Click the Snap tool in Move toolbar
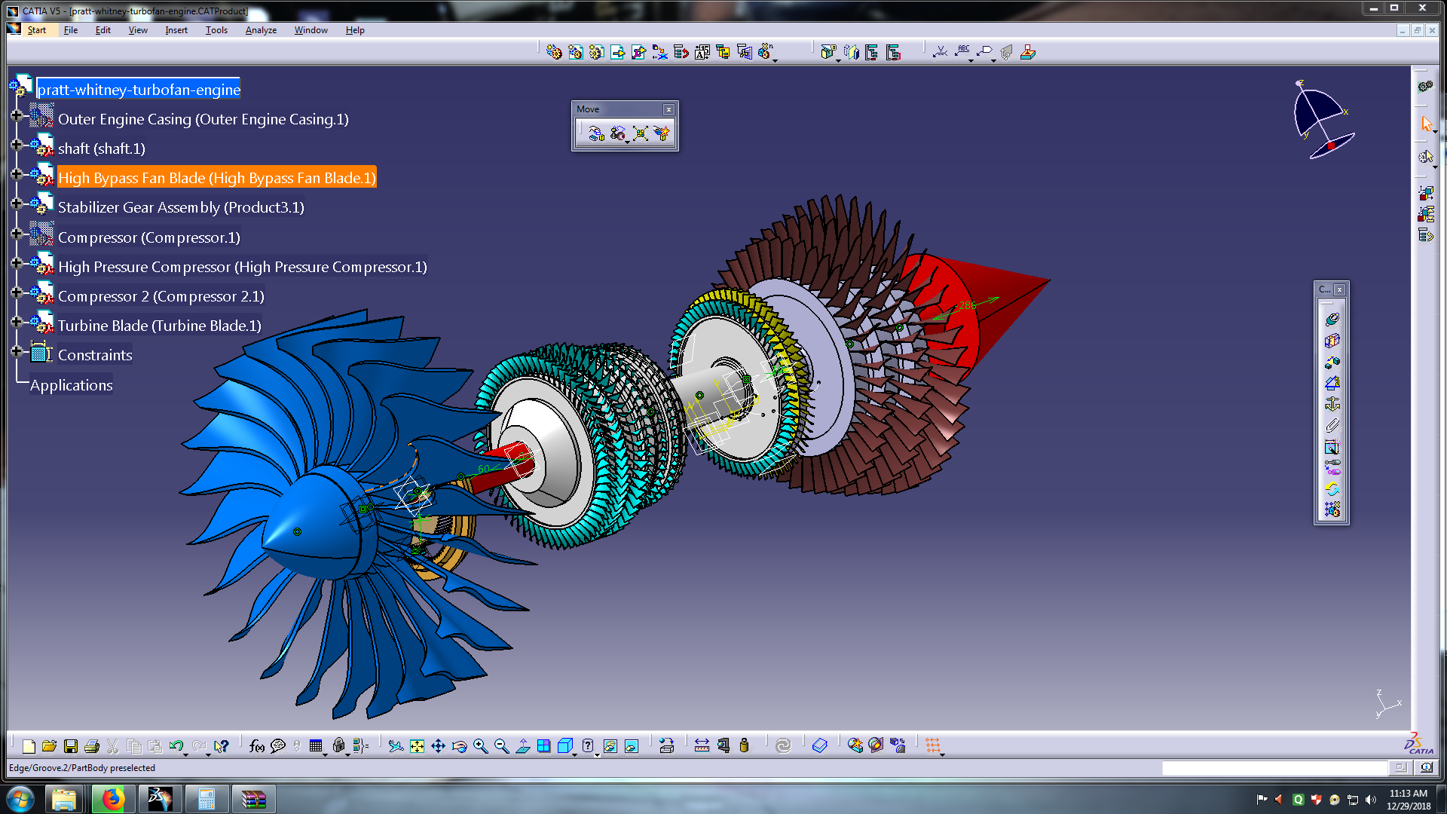The width and height of the screenshot is (1447, 814). click(x=618, y=133)
